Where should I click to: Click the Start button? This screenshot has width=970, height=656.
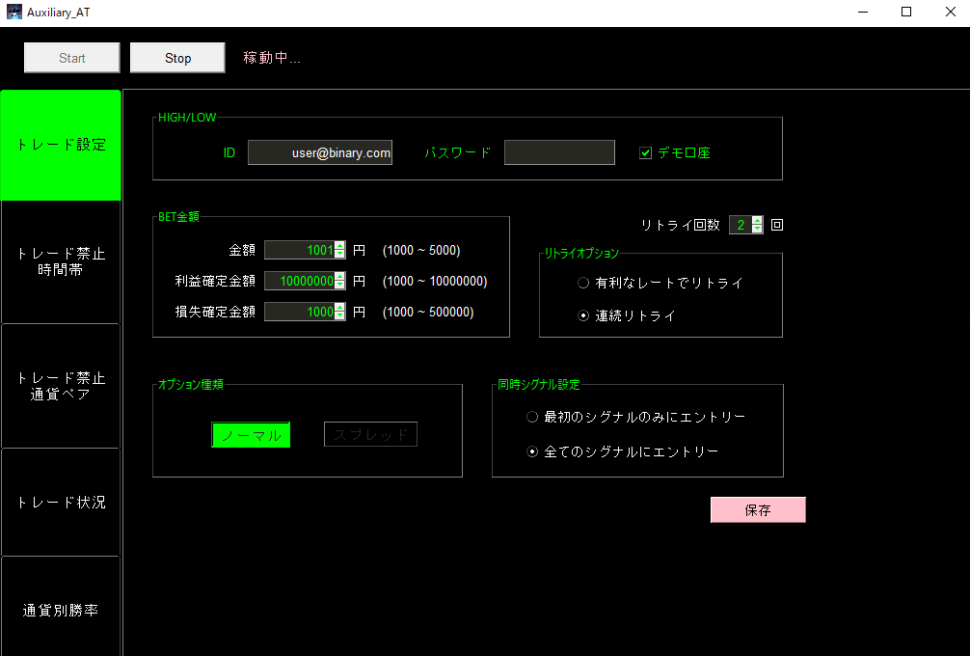(x=71, y=58)
